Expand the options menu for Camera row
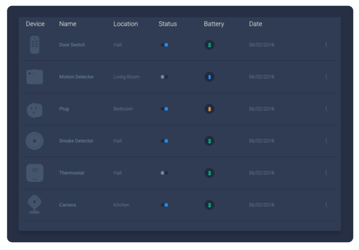The width and height of the screenshot is (359, 250). coord(326,205)
